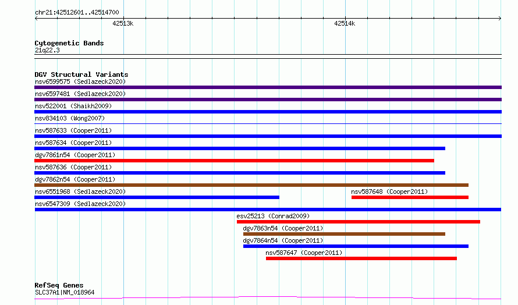
Task: Select the red dgv7861n54 variant bar
Action: (234, 161)
